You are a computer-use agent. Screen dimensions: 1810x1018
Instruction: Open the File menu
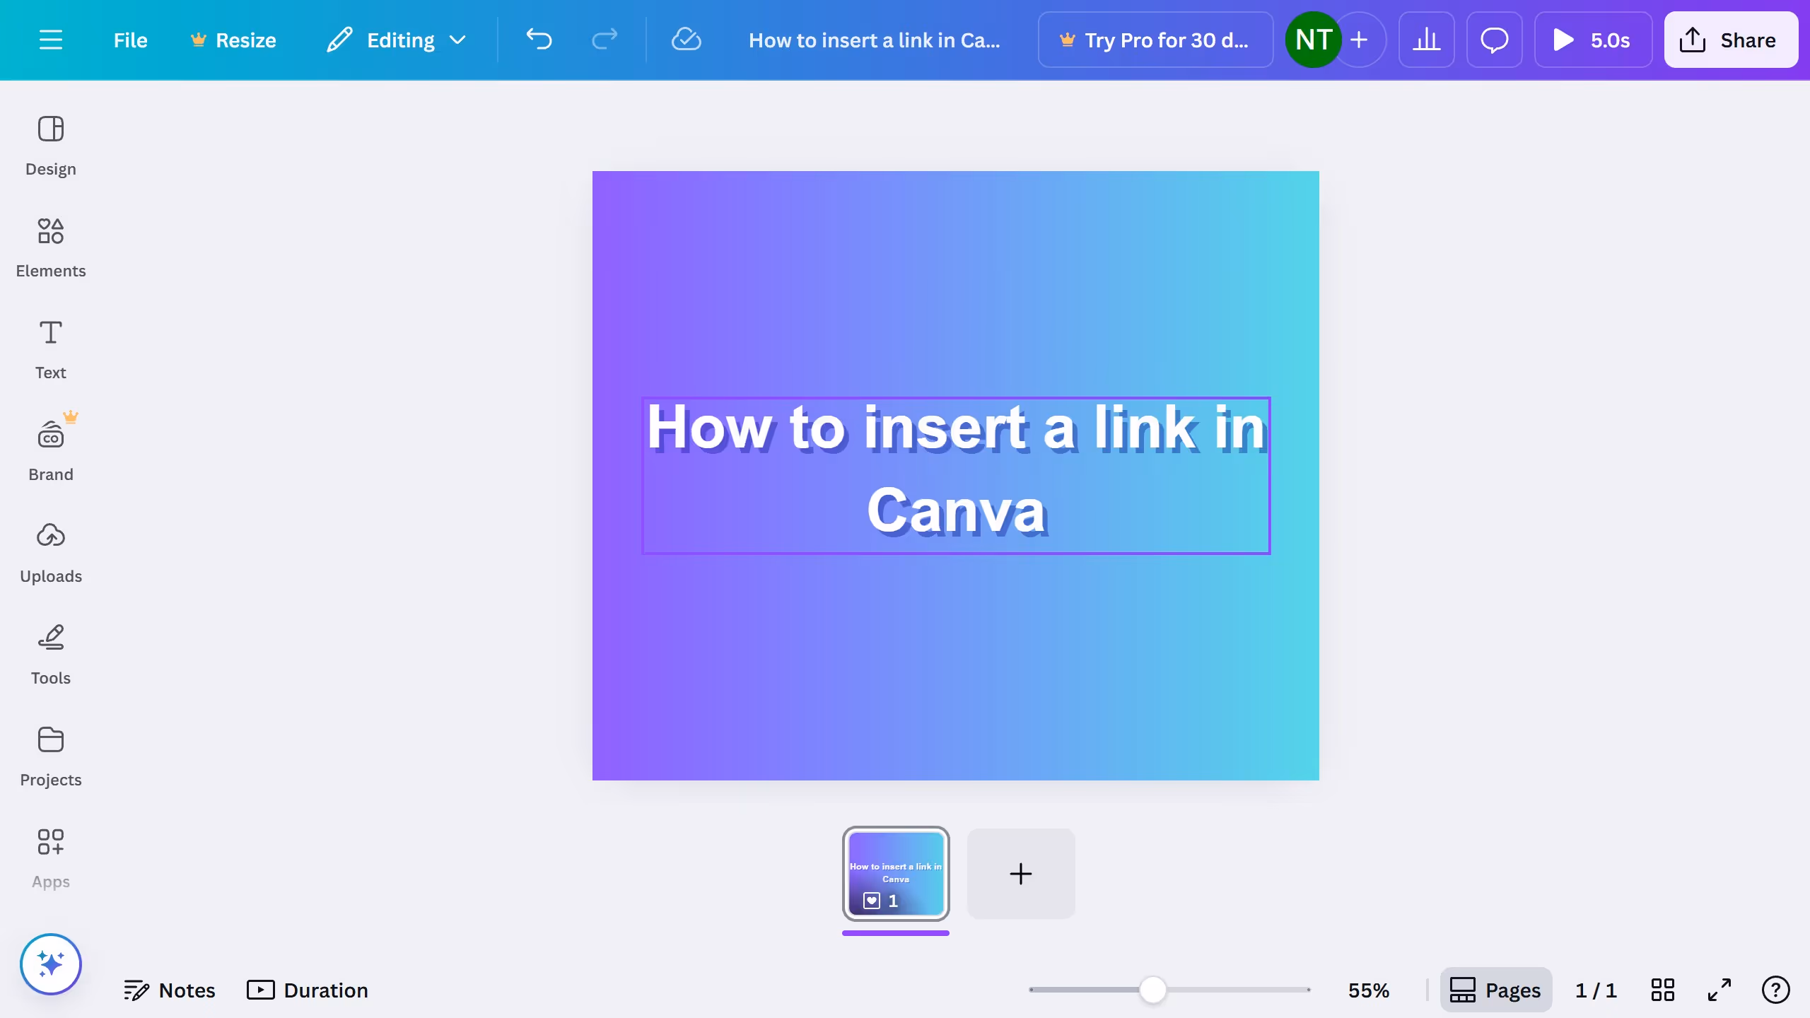point(130,40)
